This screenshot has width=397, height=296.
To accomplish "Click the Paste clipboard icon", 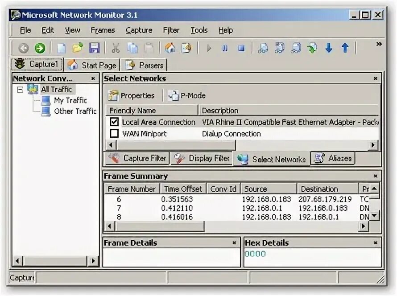I will click(149, 48).
